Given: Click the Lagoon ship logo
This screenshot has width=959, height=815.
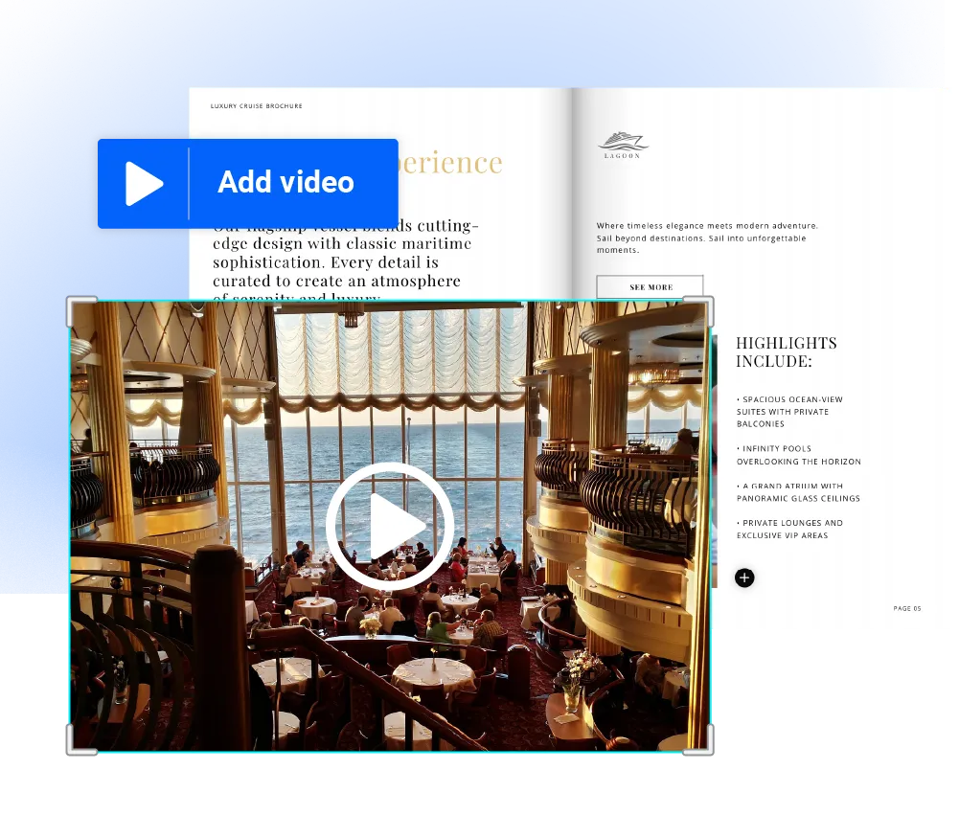Looking at the screenshot, I should tap(623, 145).
